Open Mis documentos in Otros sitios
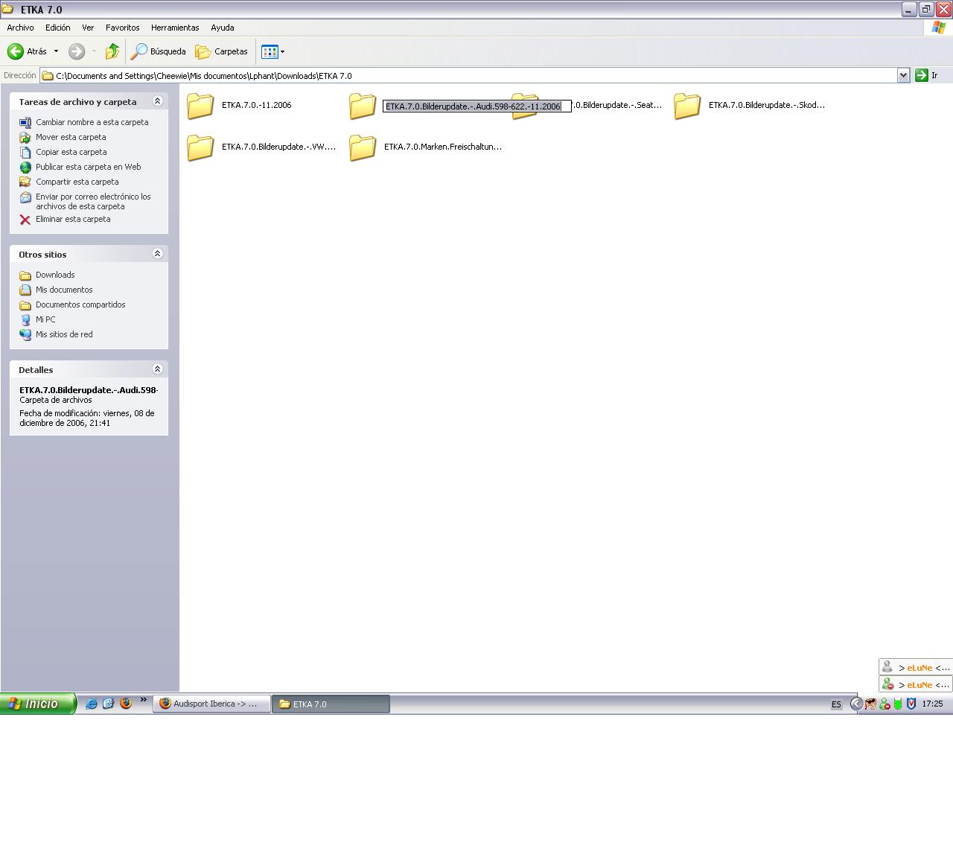 pyautogui.click(x=64, y=290)
